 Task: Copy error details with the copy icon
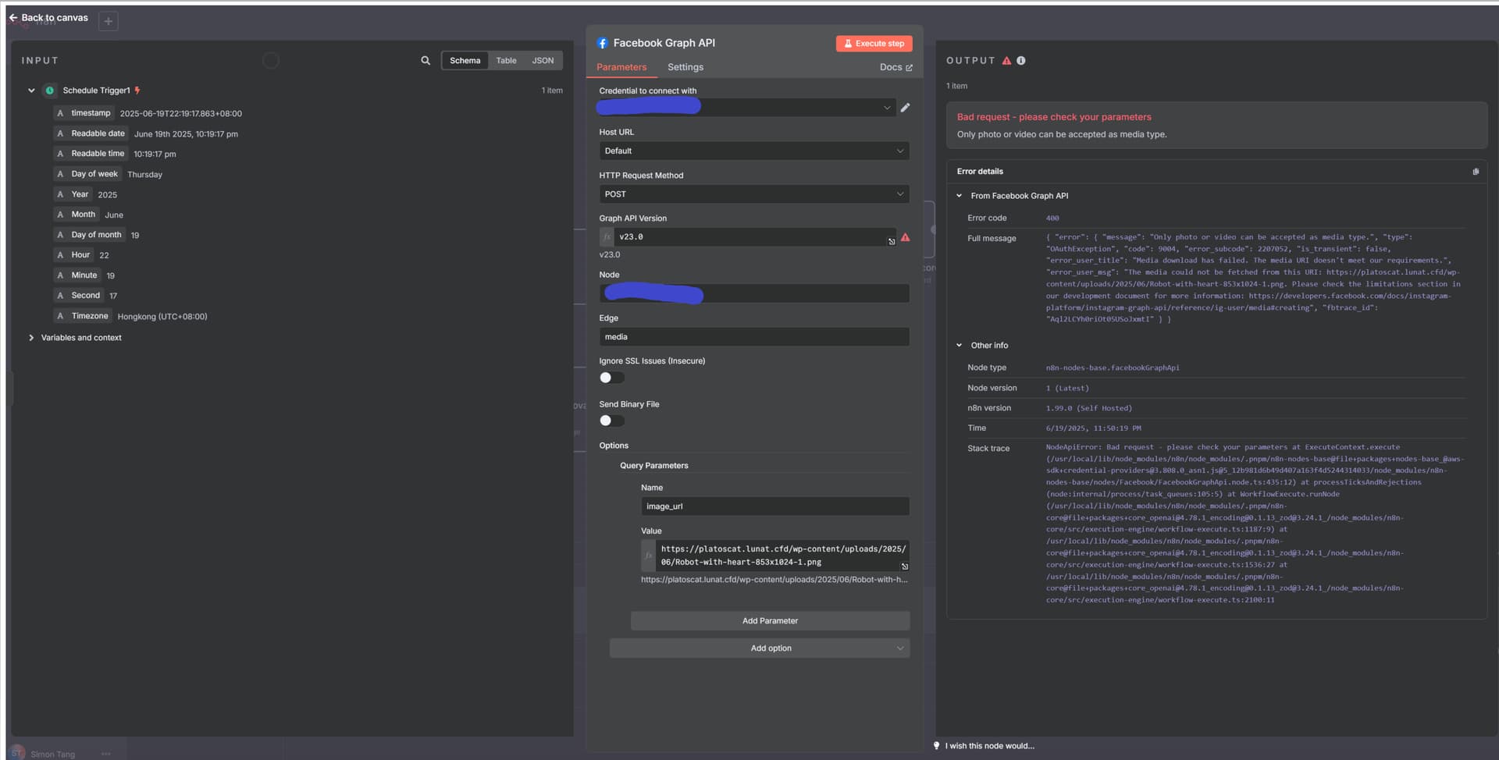pyautogui.click(x=1476, y=172)
